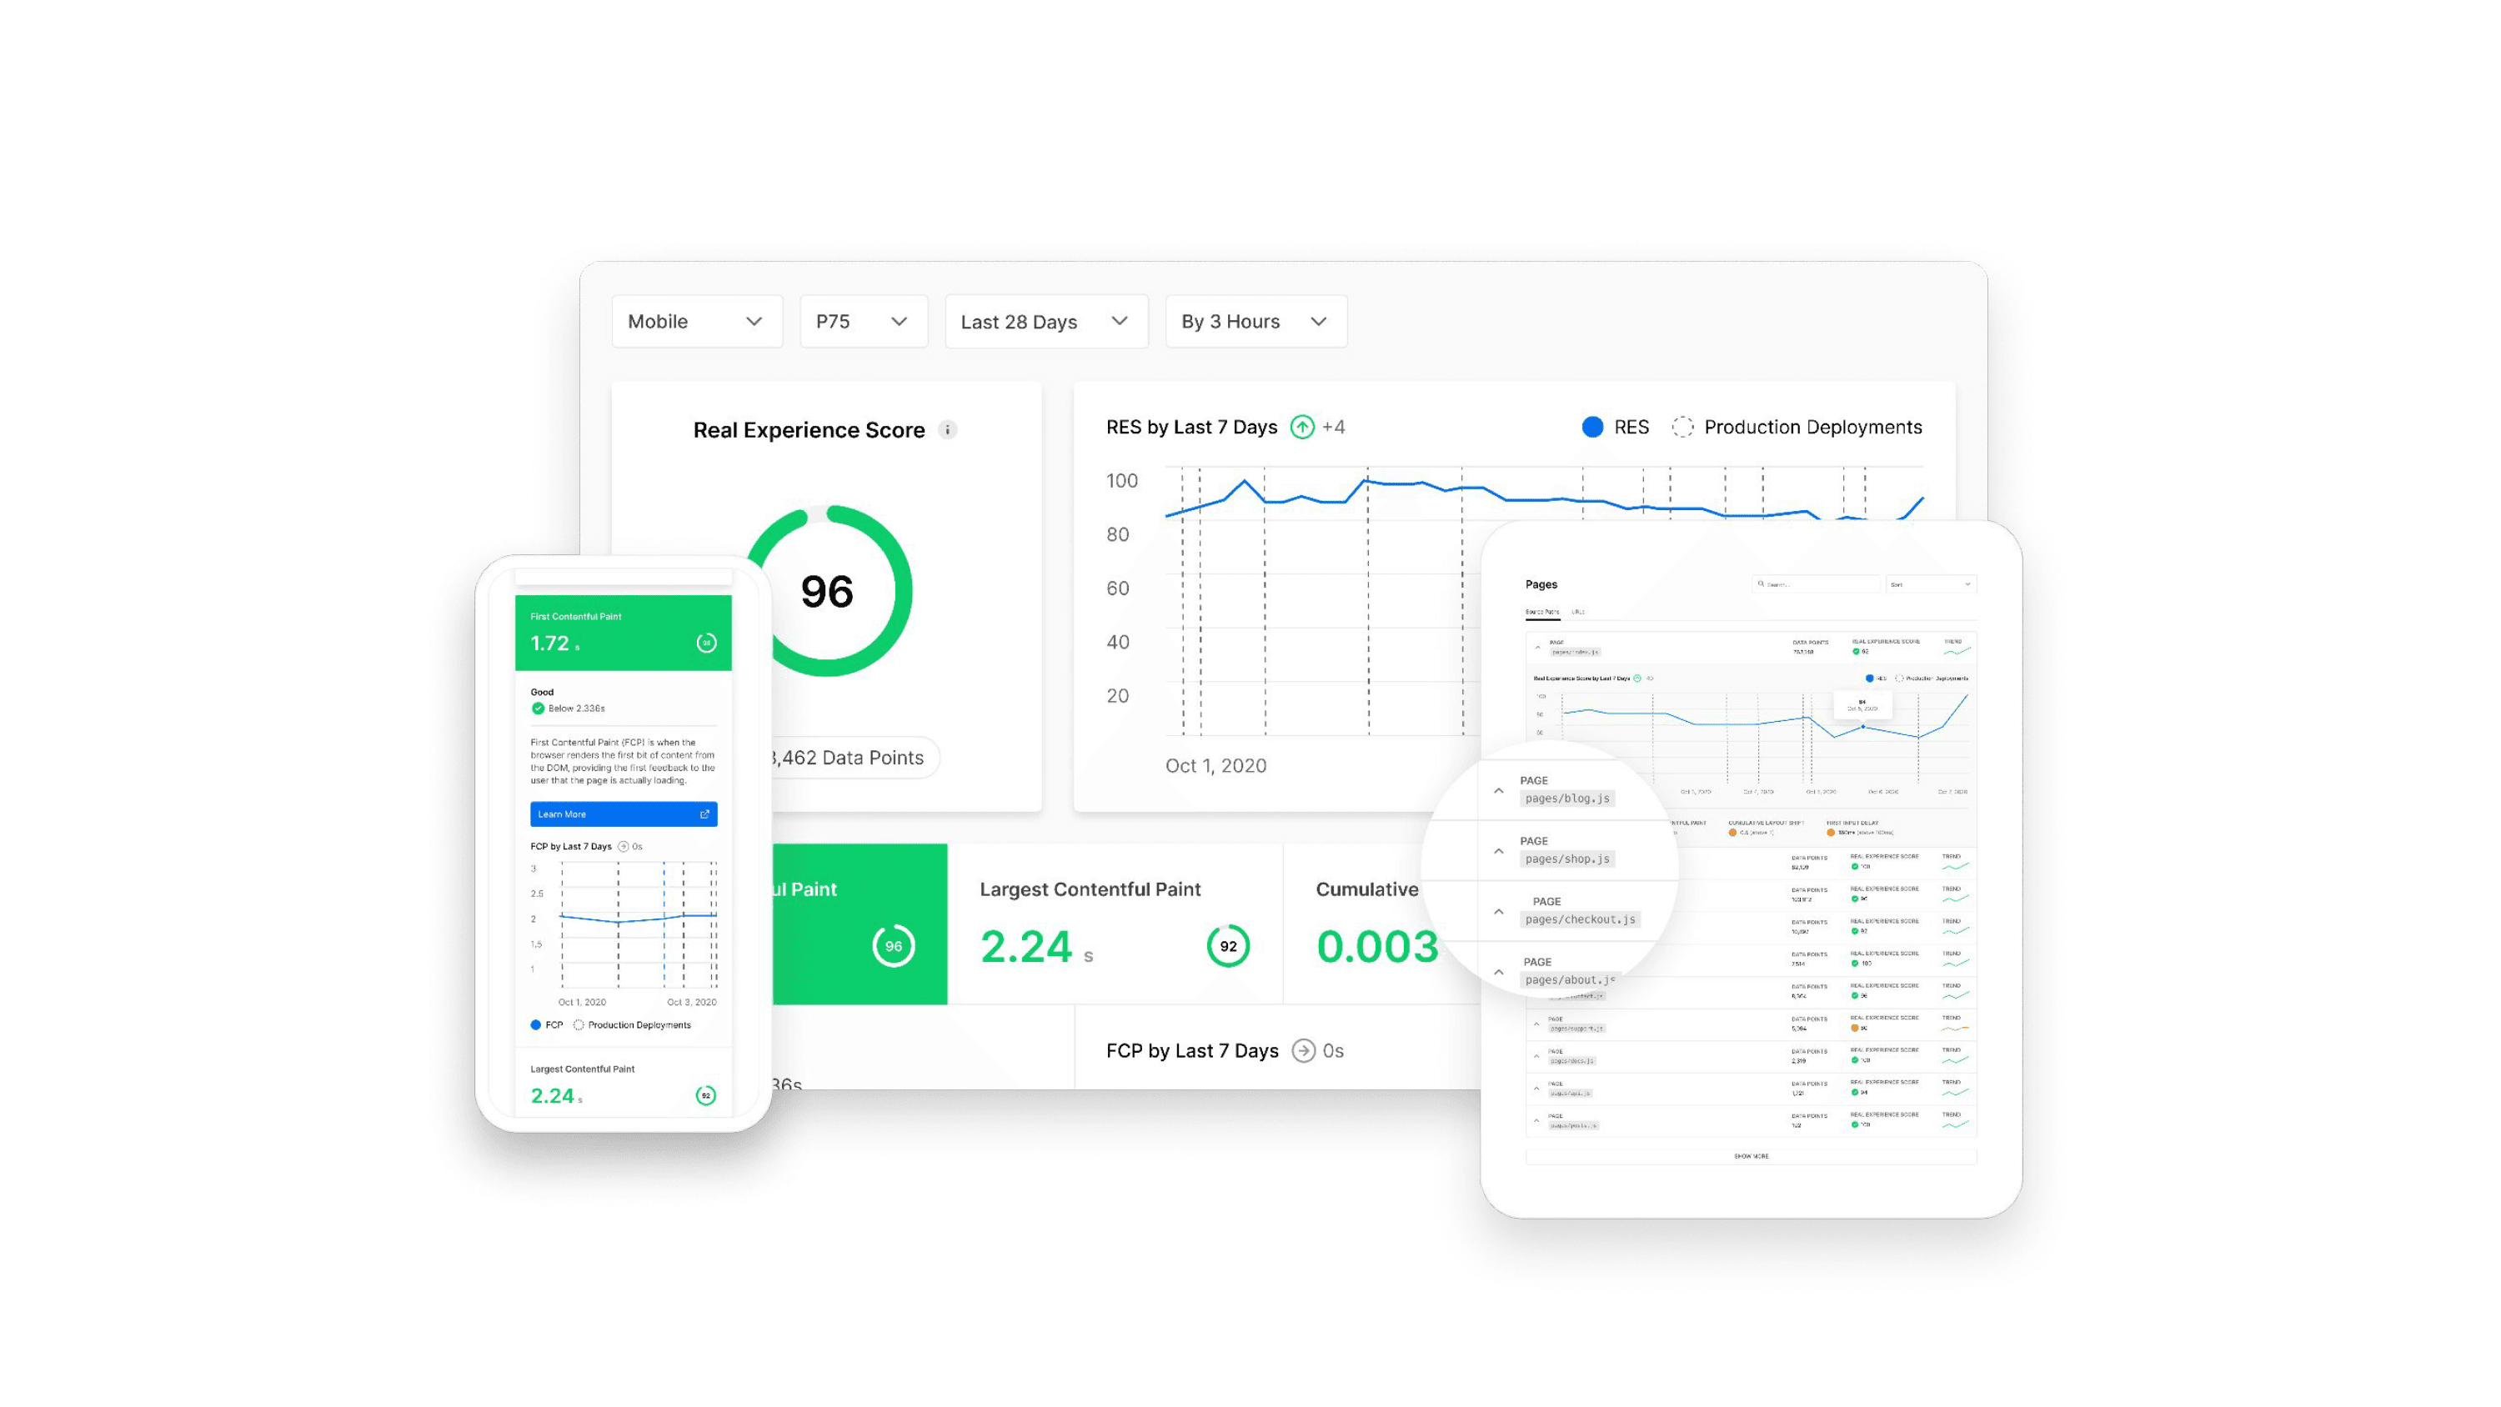Click the green Real Experience Score progress ring showing 96
Viewport: 2501px width, 1407px height.
[x=827, y=593]
